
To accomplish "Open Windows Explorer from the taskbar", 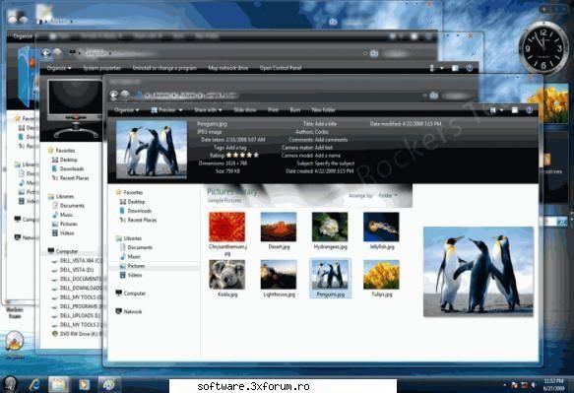I will click(58, 384).
